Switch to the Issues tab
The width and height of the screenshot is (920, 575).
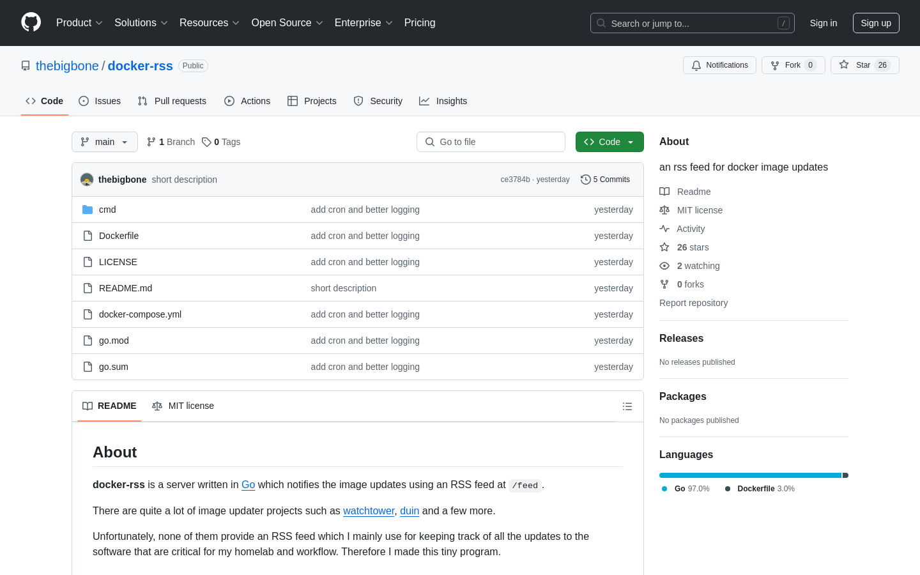[x=100, y=101]
